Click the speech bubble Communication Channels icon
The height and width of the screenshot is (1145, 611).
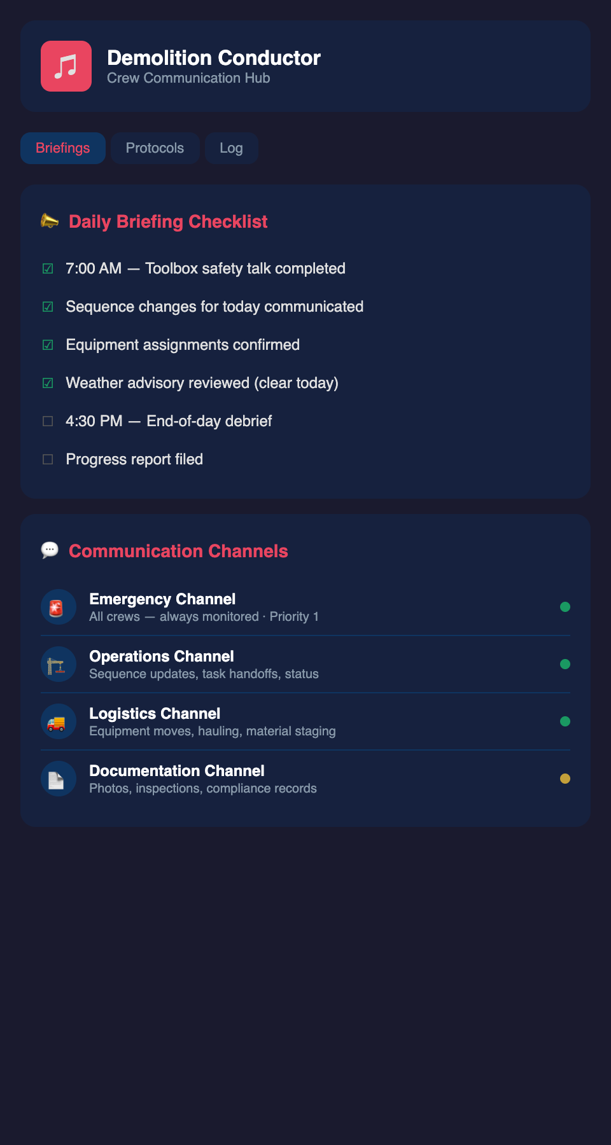tap(50, 550)
